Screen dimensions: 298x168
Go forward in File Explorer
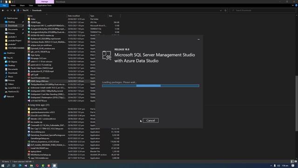coord(7,10)
